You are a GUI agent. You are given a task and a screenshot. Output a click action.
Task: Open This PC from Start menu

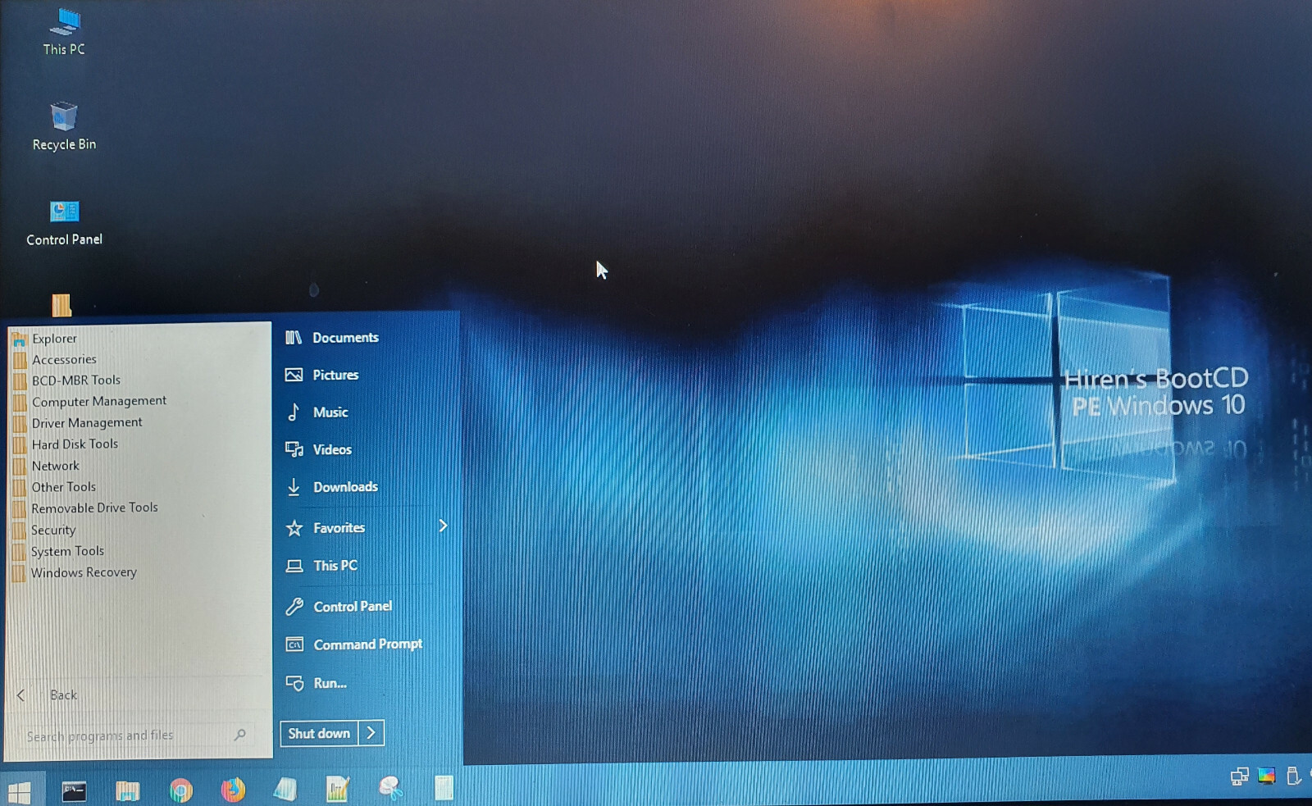(x=322, y=566)
